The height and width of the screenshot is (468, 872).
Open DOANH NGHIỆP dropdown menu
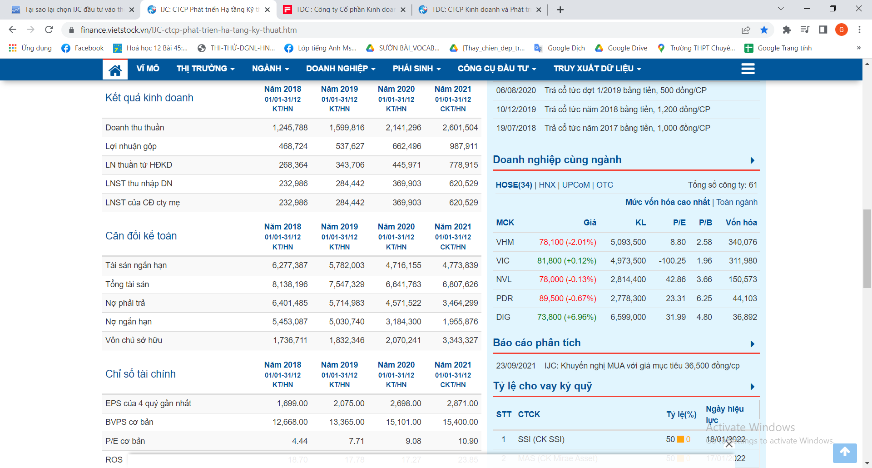click(341, 69)
